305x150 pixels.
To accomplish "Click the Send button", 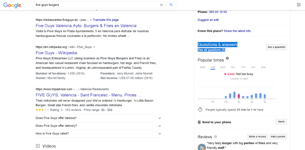I will pyautogui.click(x=281, y=122).
